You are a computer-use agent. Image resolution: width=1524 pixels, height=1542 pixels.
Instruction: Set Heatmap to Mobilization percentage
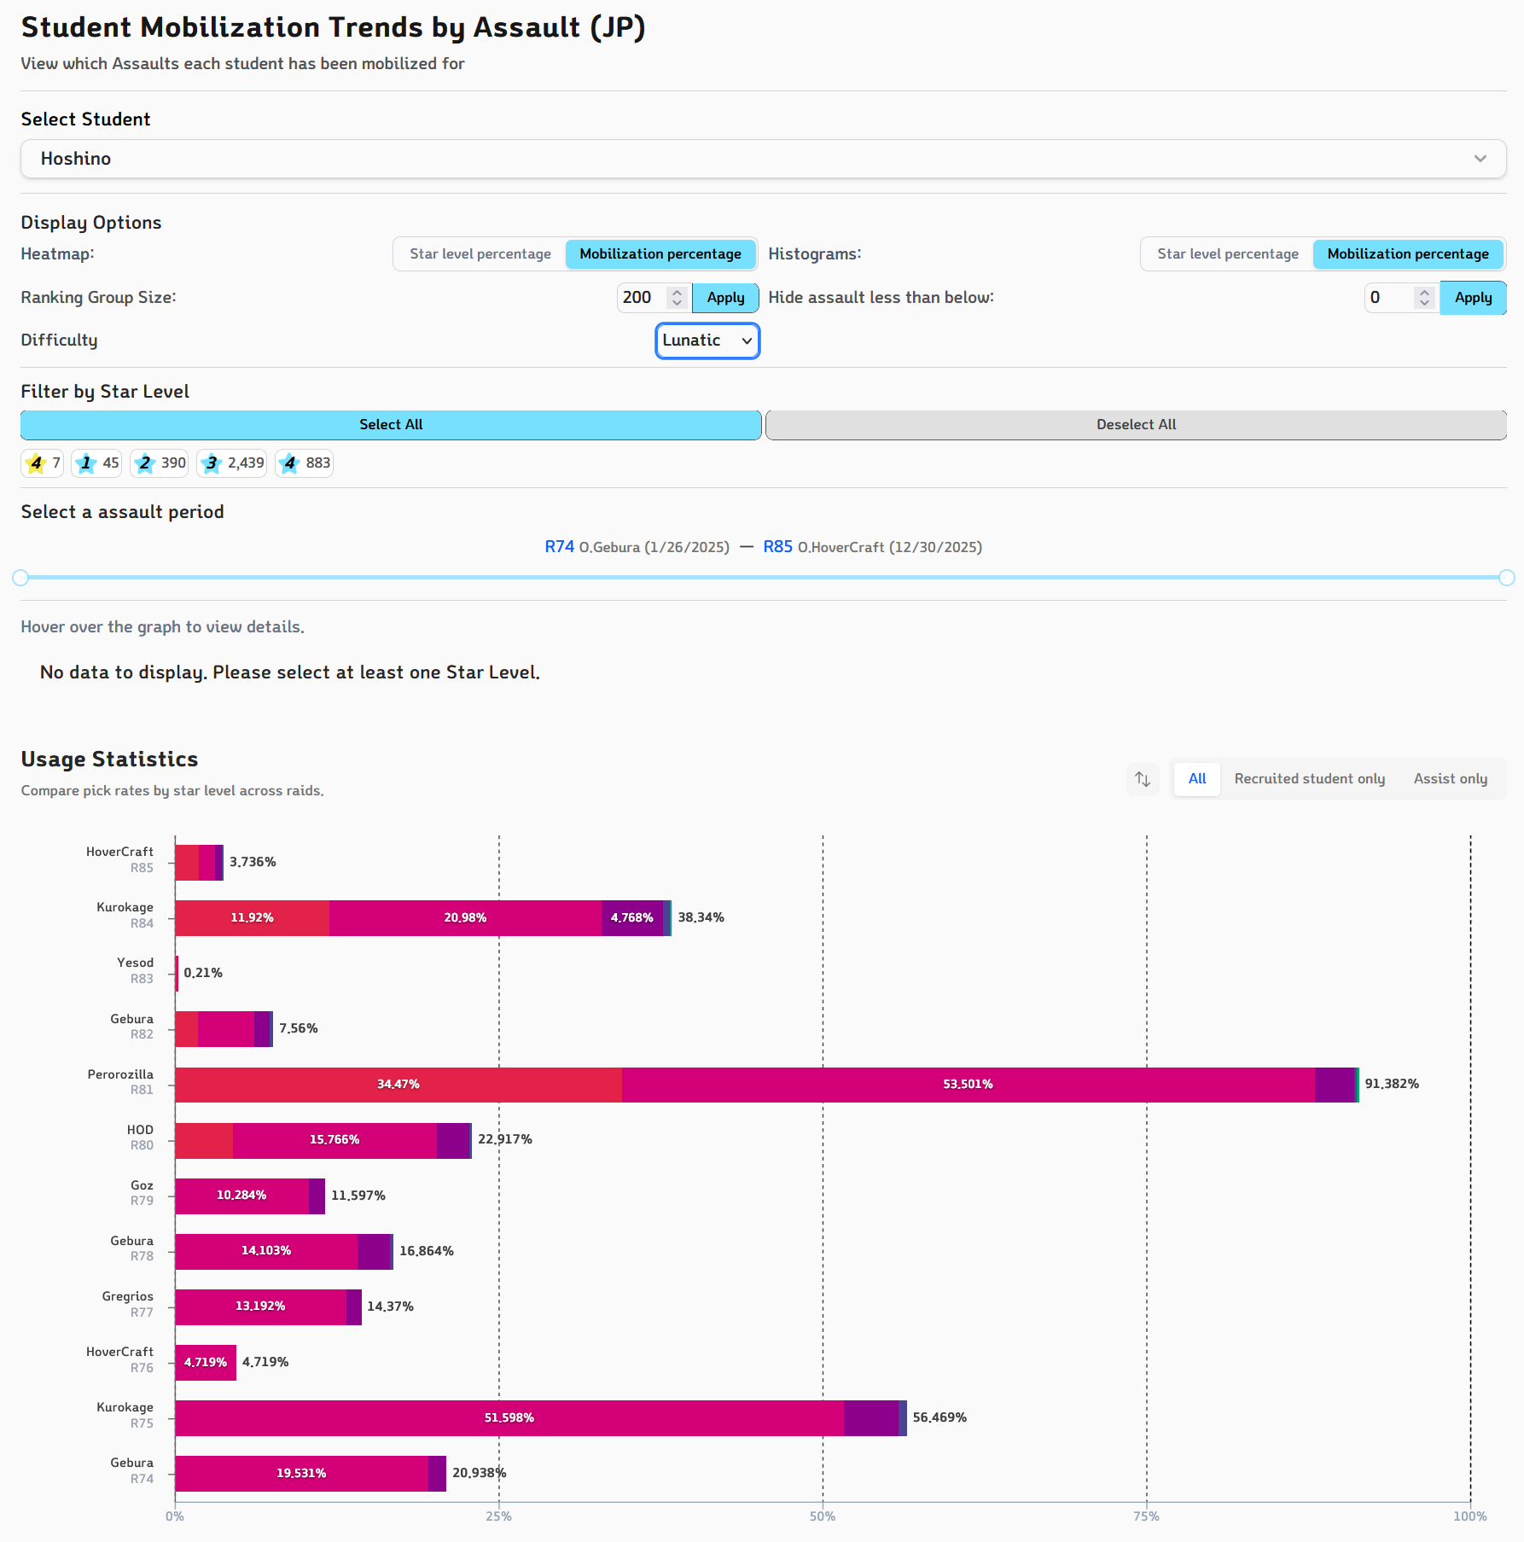tap(660, 254)
